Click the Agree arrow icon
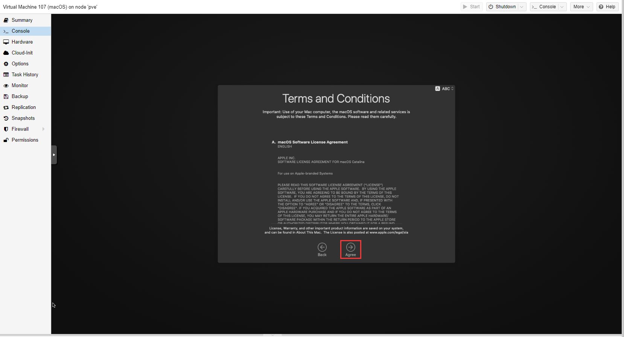624x337 pixels. click(x=350, y=247)
